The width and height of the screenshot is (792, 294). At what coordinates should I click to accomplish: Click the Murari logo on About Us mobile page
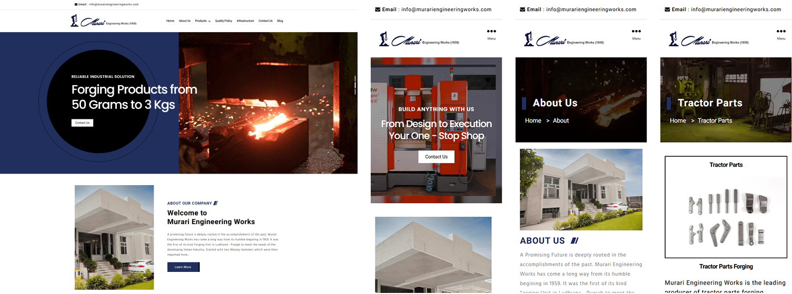(563, 39)
